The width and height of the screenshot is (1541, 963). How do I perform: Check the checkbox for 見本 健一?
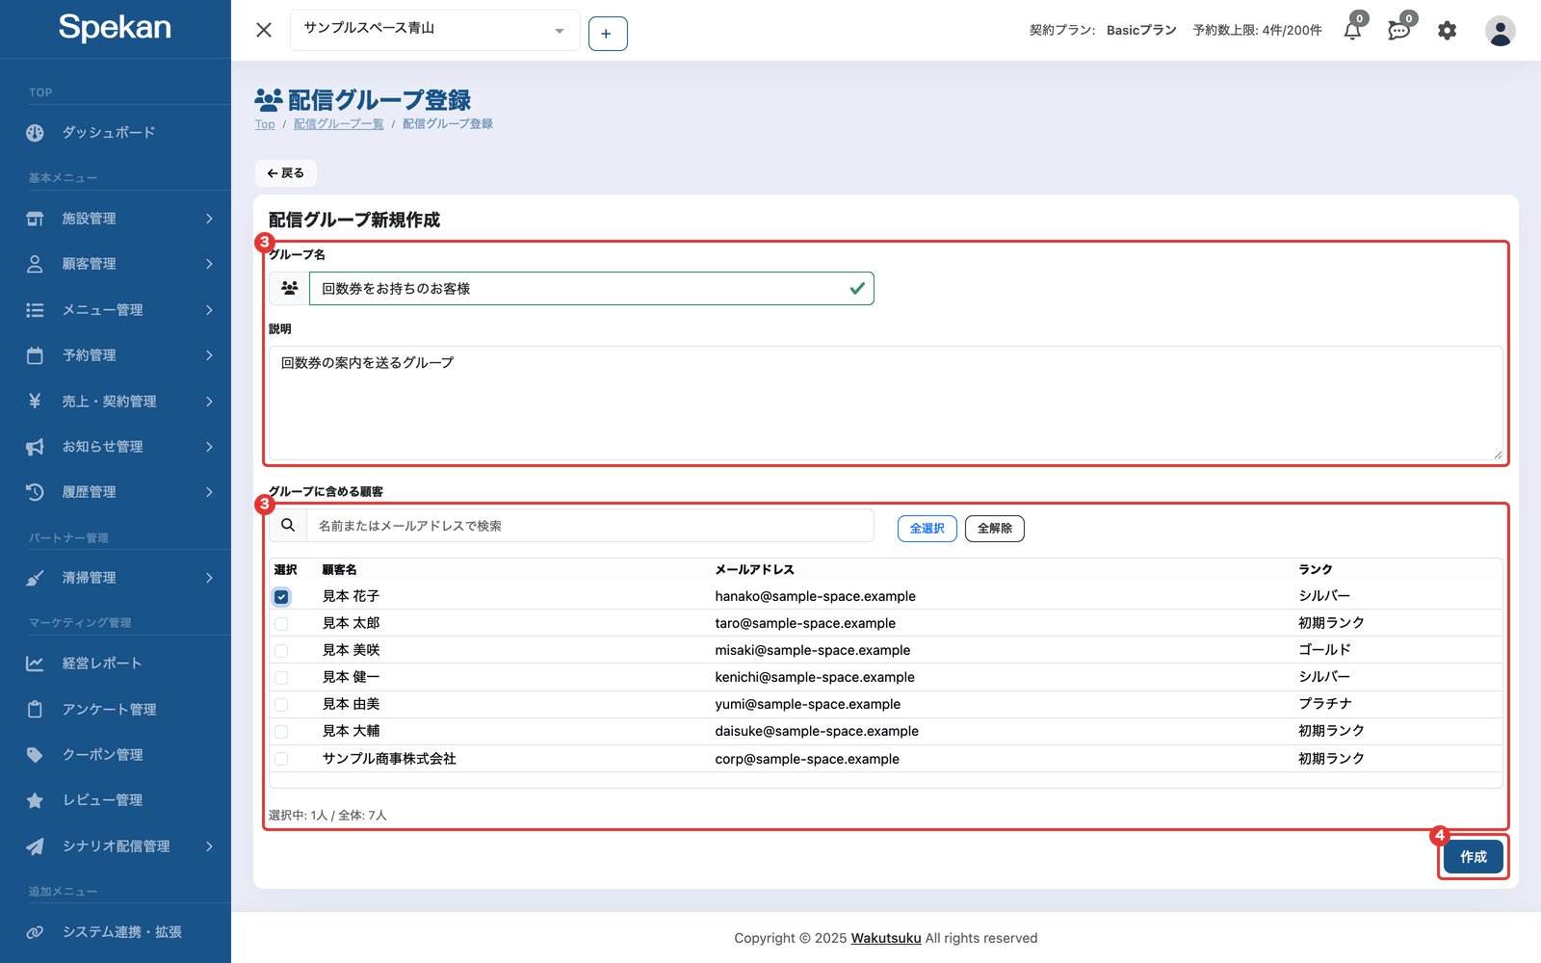click(281, 678)
